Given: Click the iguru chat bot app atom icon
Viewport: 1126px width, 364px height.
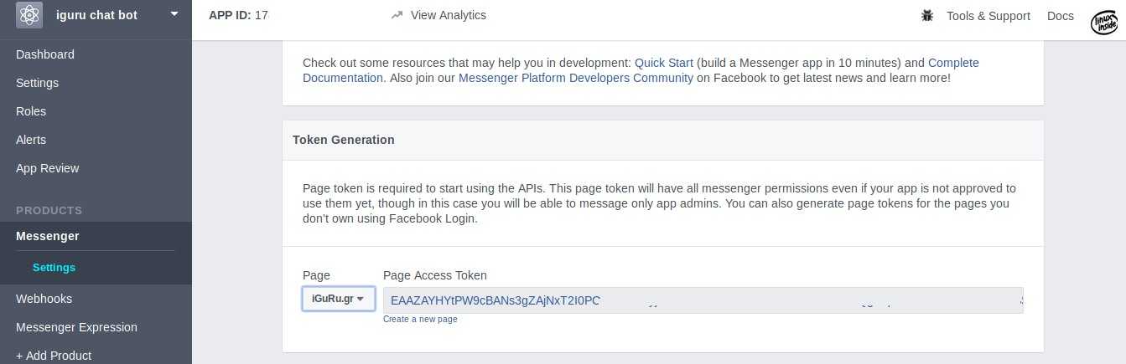Looking at the screenshot, I should pos(29,14).
